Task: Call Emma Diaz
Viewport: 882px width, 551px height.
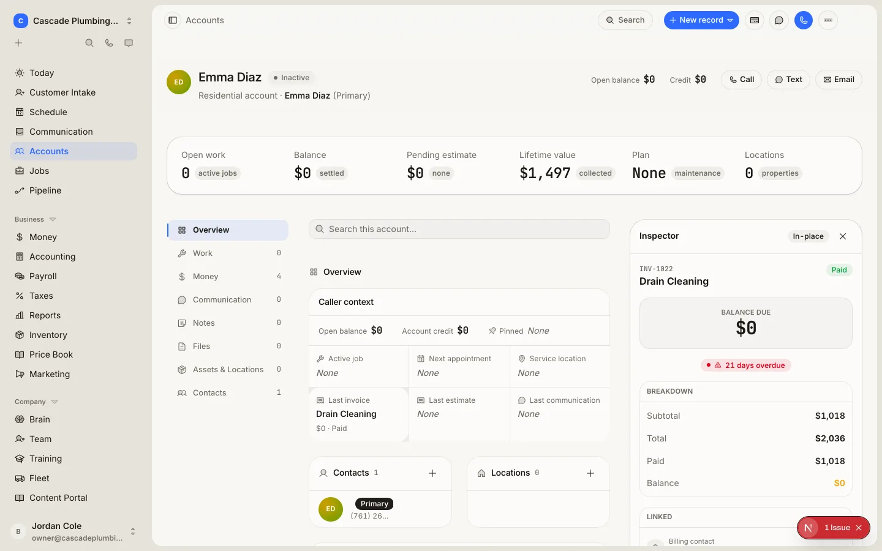Action: coord(742,80)
